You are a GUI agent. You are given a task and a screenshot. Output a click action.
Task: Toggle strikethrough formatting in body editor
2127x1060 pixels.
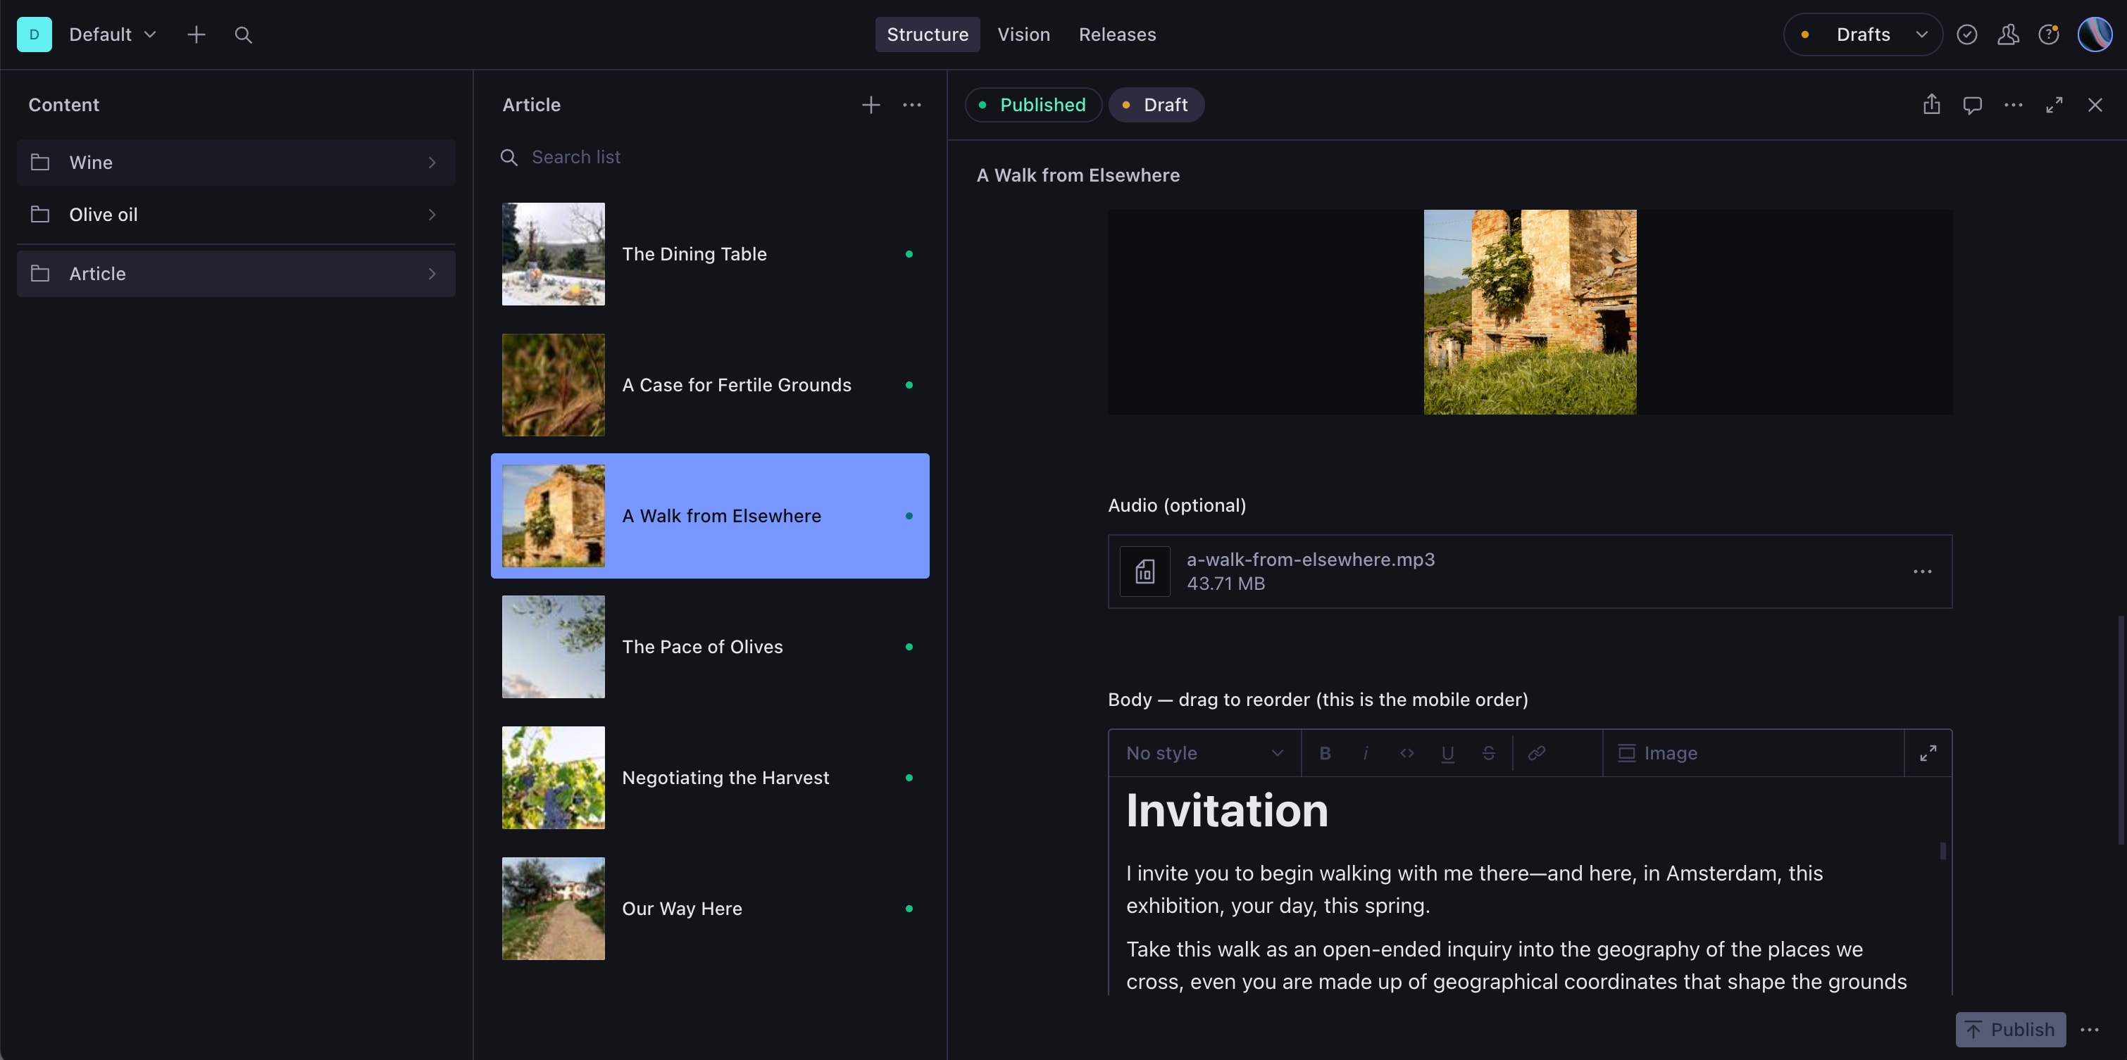point(1488,753)
